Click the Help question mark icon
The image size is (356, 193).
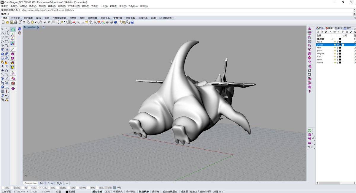click(x=132, y=22)
